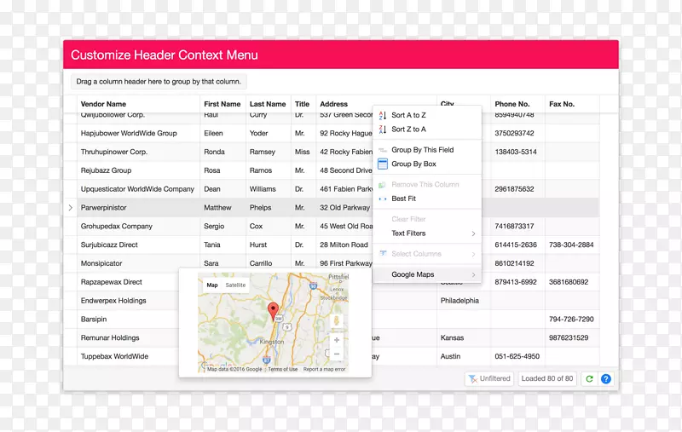Viewport: 682px width, 432px height.
Task: Click the Barsipin vendor cell
Action: pos(128,320)
